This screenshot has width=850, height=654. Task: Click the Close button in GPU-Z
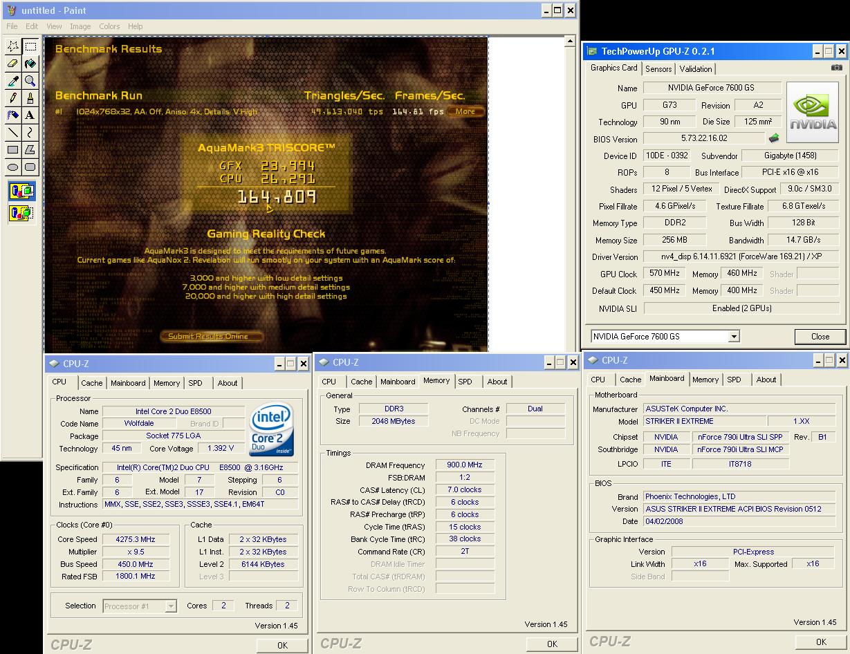tap(820, 337)
